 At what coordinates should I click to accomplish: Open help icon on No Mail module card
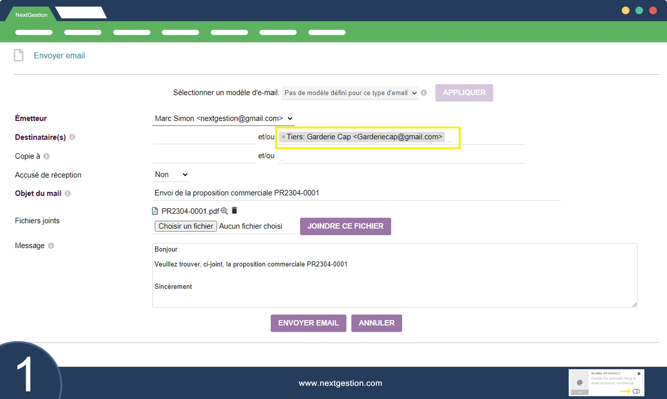(x=639, y=373)
